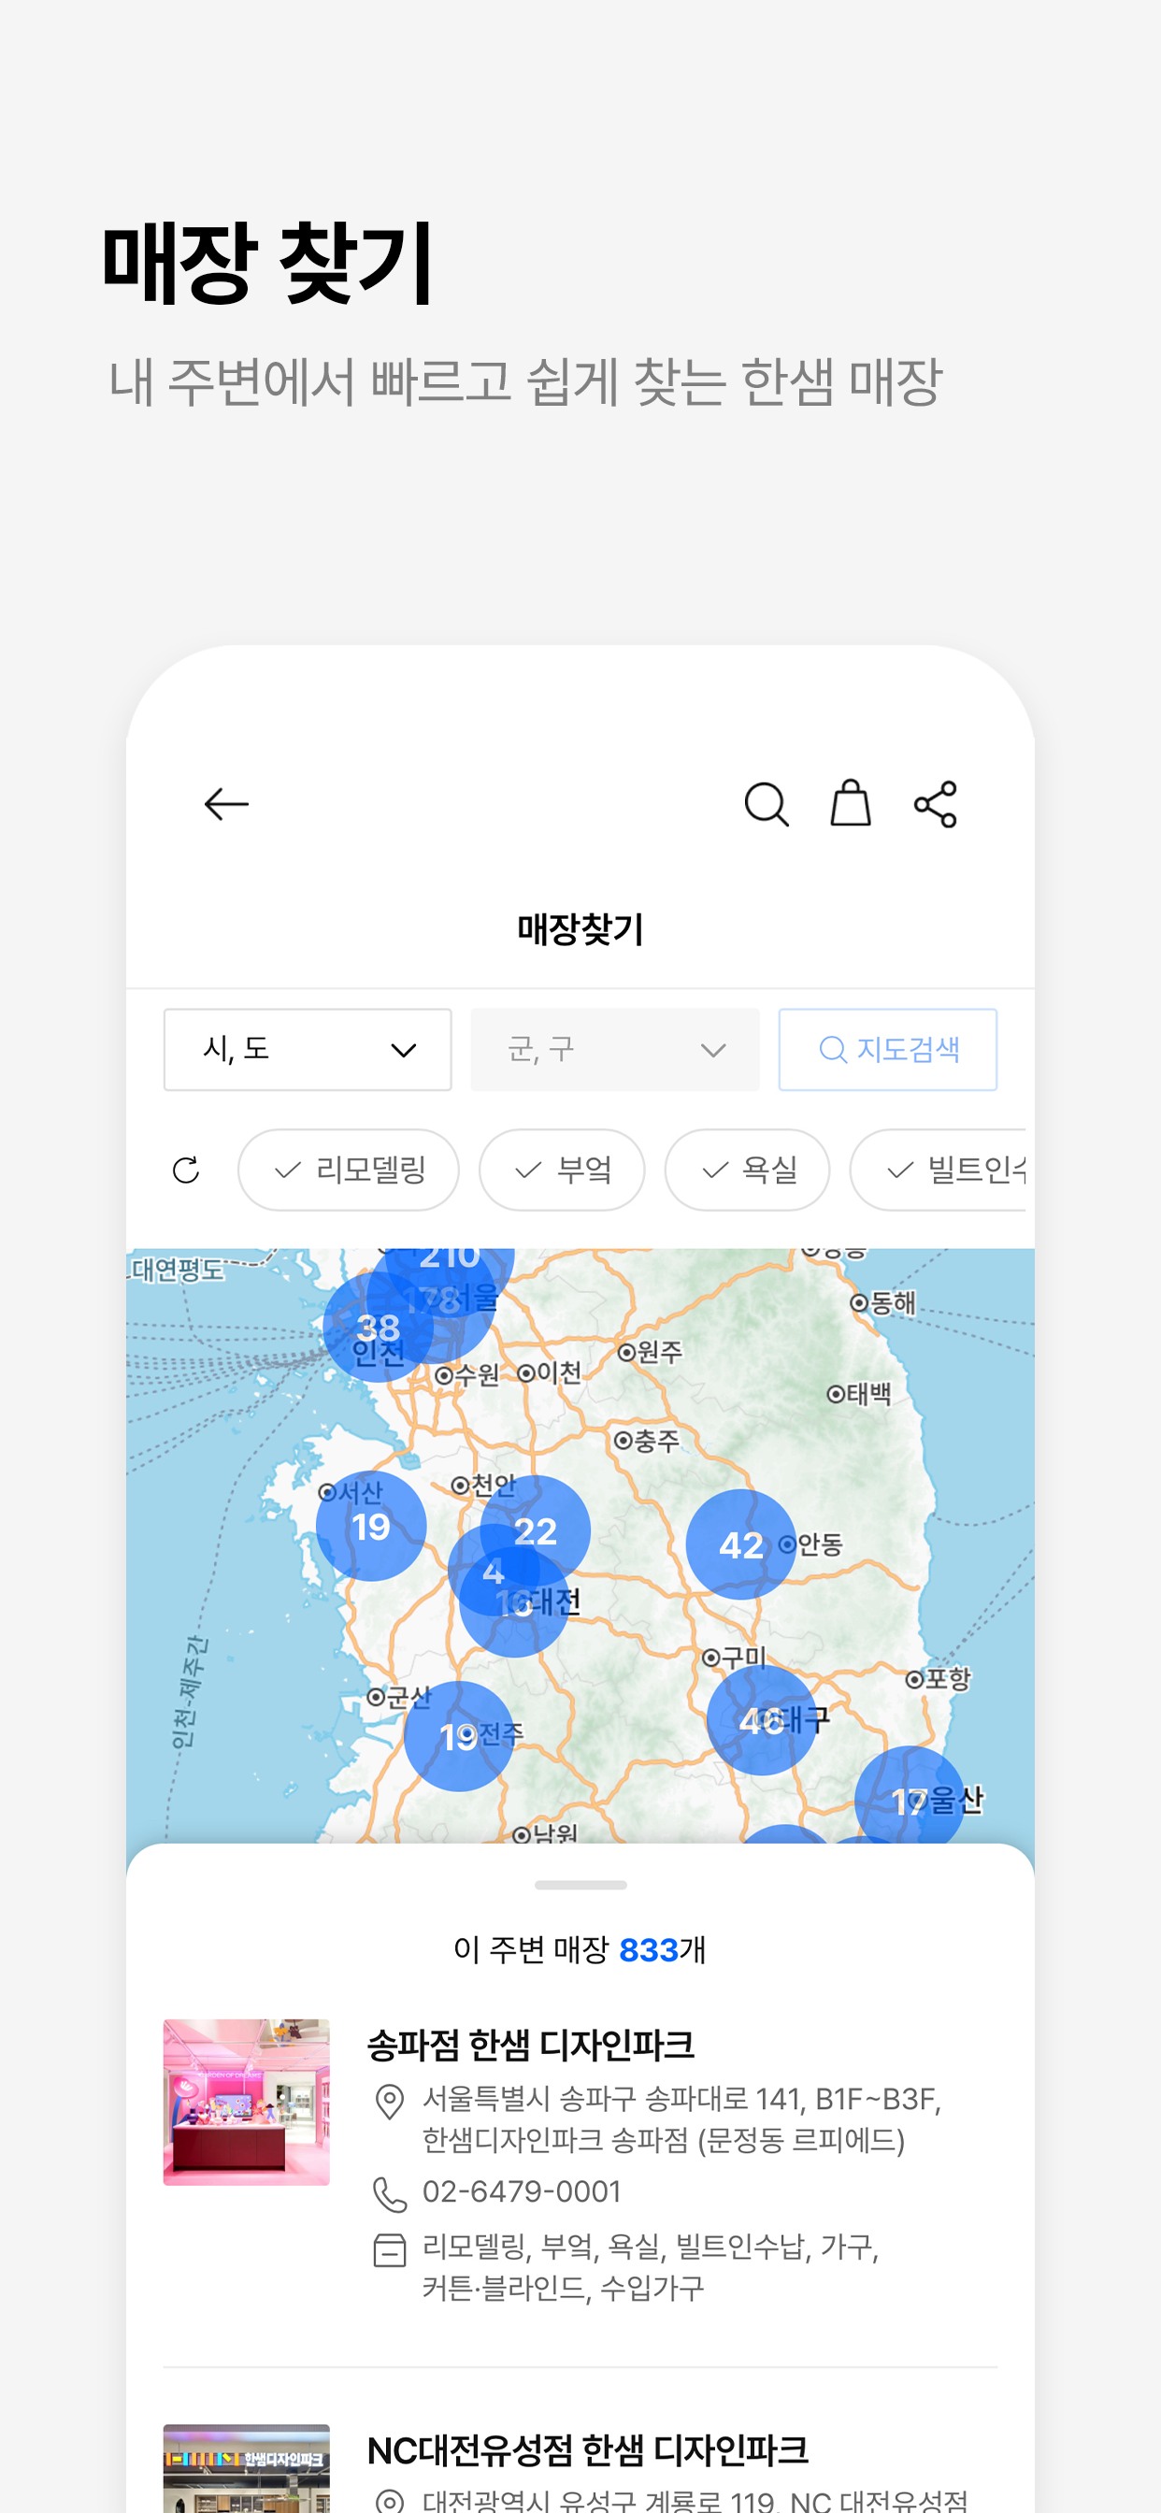Select the map cluster marked 38 near 인천
This screenshot has width=1161, height=2513.
(x=378, y=1328)
